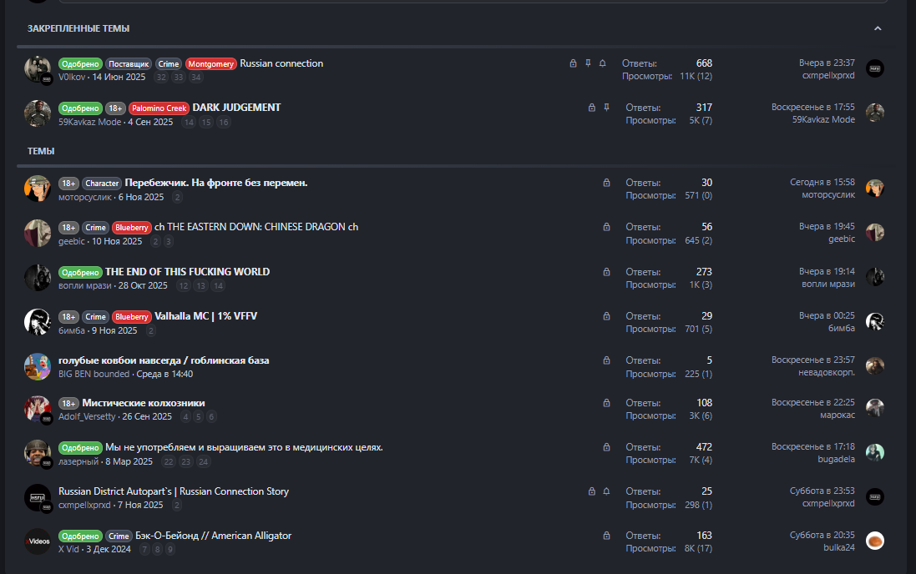Open V0lkov's avatar beside Russian connection
Image resolution: width=916 pixels, height=574 pixels.
38,69
